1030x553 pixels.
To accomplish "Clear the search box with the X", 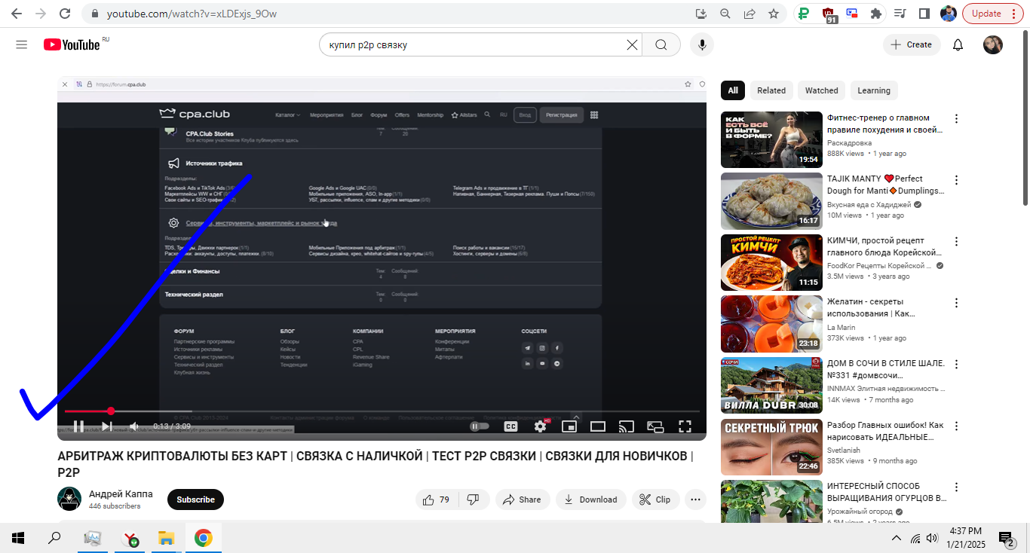I will (x=632, y=44).
